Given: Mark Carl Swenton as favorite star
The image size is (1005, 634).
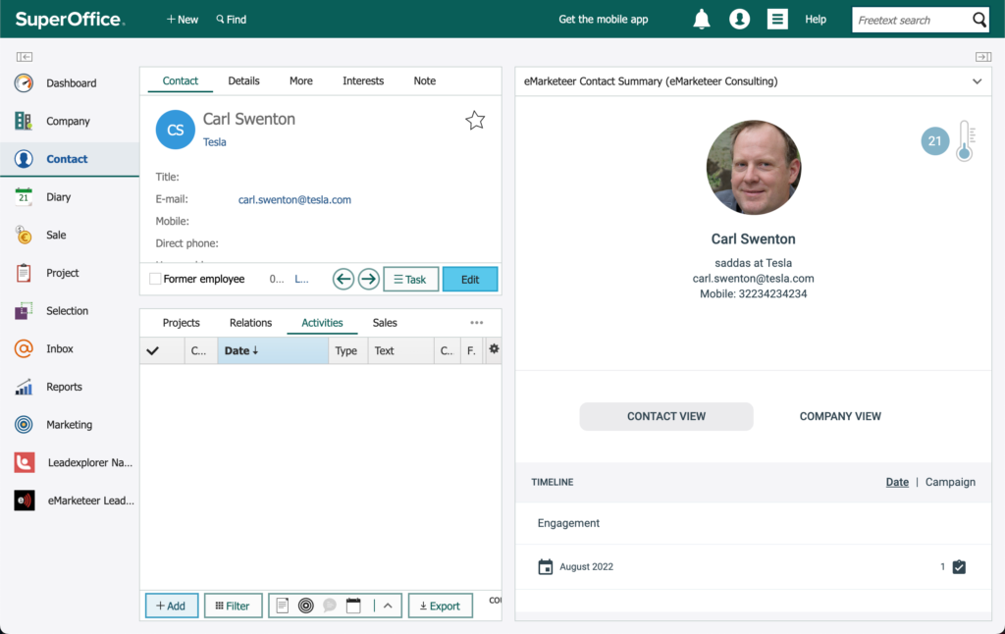Looking at the screenshot, I should click(475, 120).
